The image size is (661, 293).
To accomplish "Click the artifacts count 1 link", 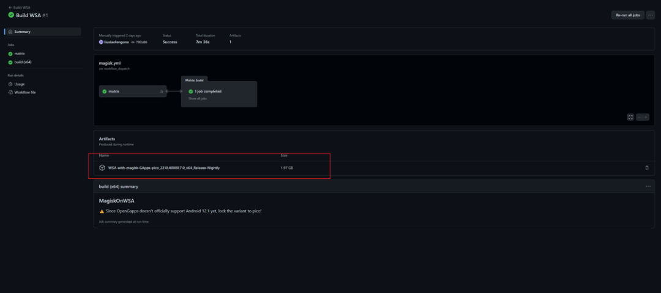I will point(230,42).
